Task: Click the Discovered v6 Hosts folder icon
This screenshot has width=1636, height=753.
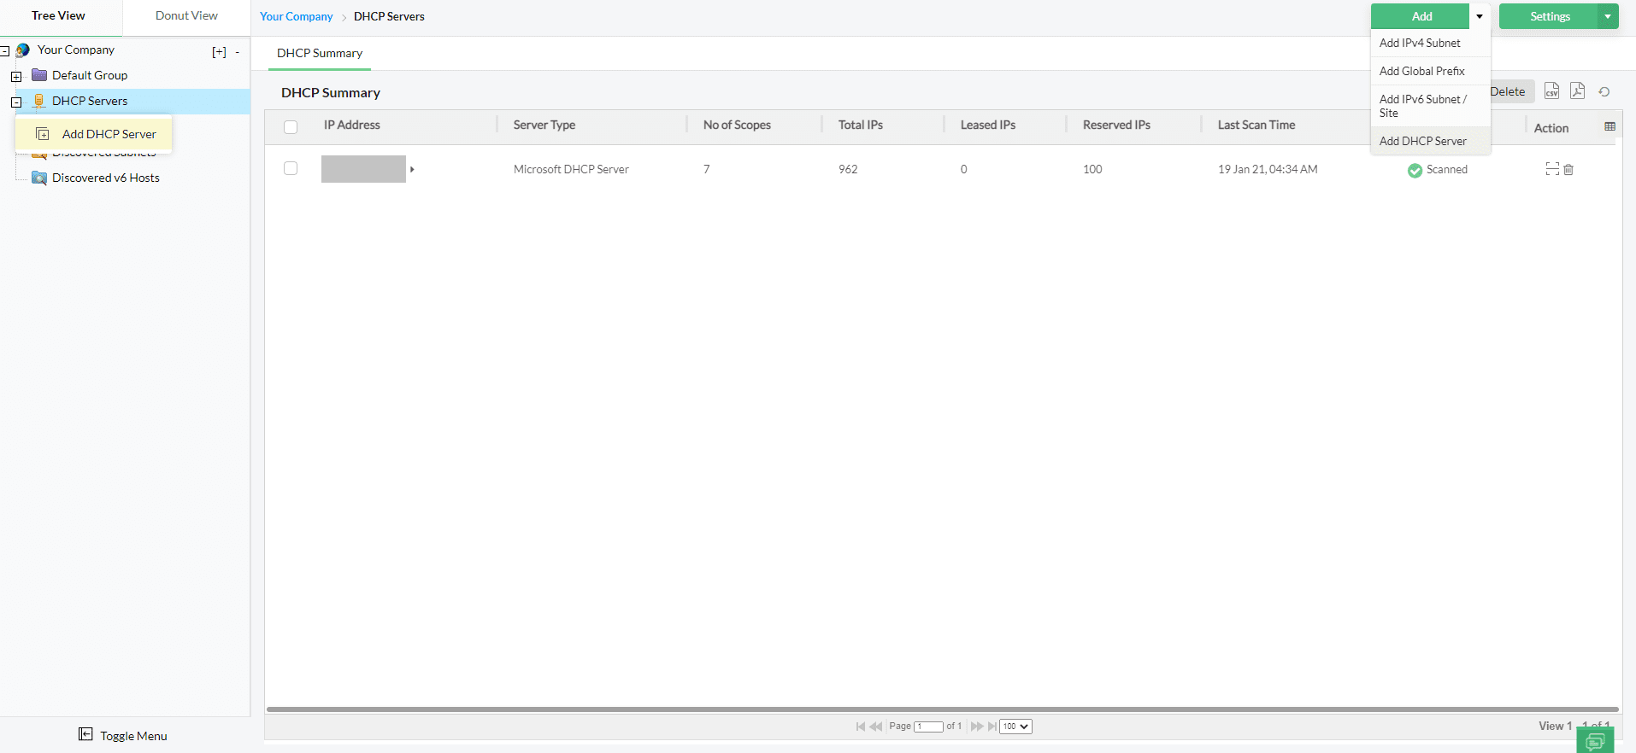Action: [x=39, y=178]
